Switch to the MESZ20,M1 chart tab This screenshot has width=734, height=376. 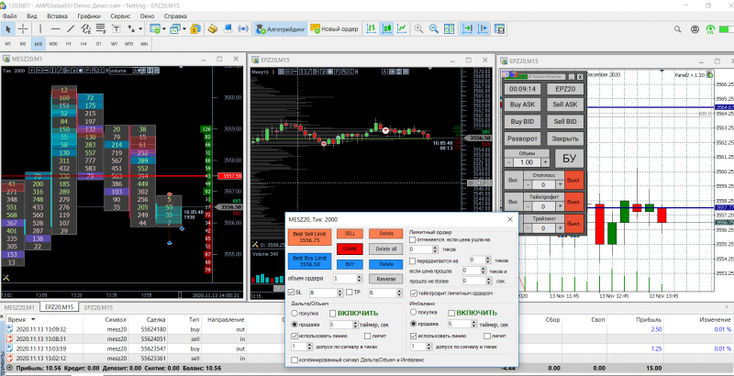coord(19,308)
